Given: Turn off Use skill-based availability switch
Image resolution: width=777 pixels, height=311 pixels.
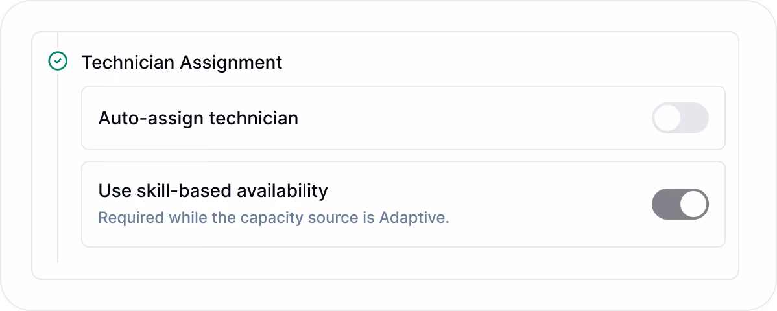Looking at the screenshot, I should pos(680,204).
